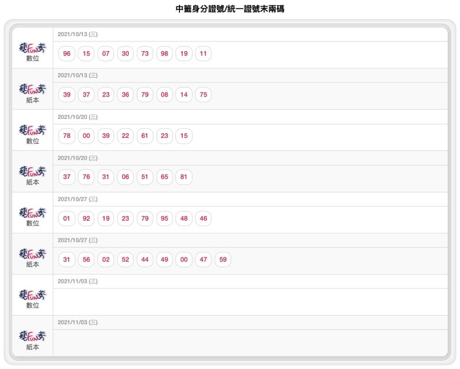Click number 01 in 10/27 數位 row
This screenshot has width=460, height=369.
[67, 218]
